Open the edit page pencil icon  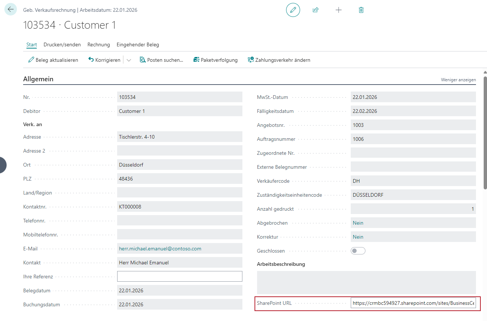293,10
